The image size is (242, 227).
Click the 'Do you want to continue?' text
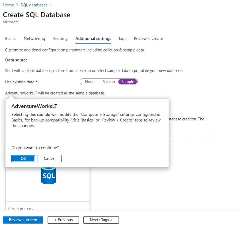[x=35, y=148]
